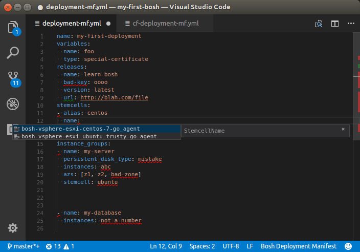Click the unsaved dot on deployment-mf.yml tab

click(x=108, y=24)
